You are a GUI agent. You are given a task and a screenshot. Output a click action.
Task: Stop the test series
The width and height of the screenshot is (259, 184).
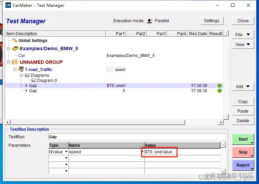(243, 152)
